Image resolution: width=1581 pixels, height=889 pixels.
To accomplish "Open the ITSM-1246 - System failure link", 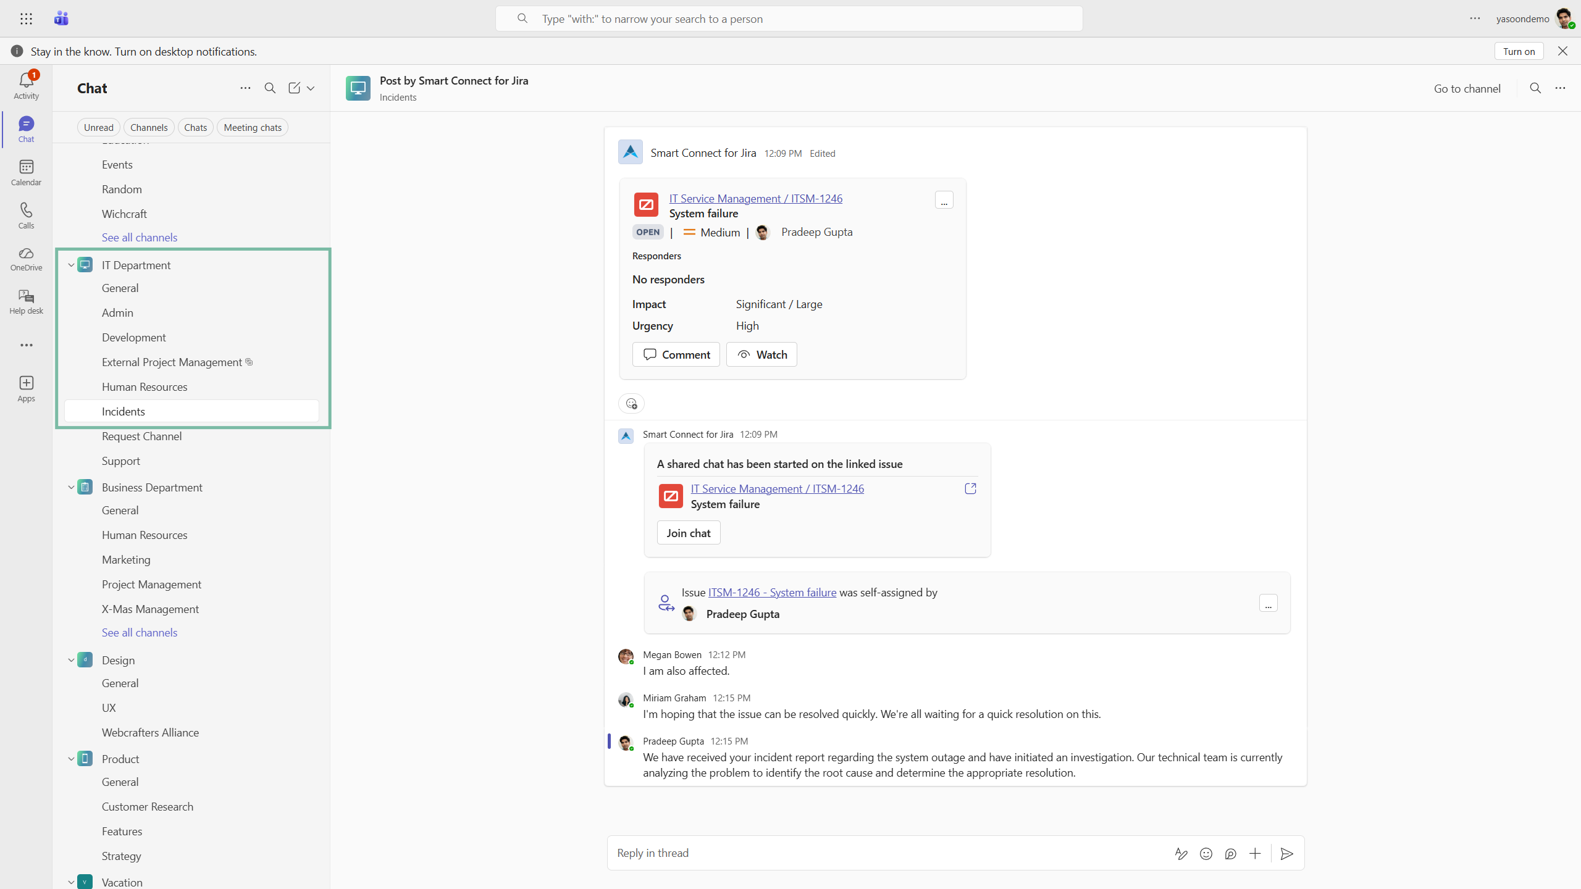I will 772,592.
